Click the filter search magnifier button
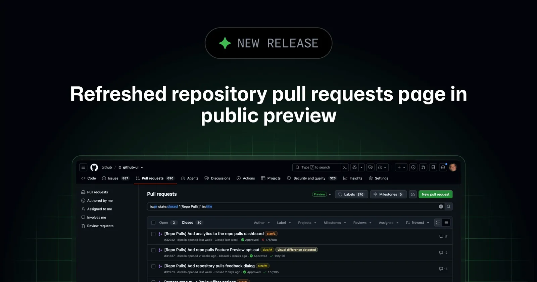Image resolution: width=537 pixels, height=282 pixels. 448,206
